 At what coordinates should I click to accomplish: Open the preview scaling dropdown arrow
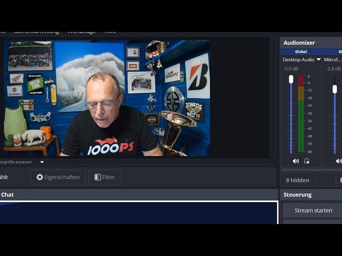(x=42, y=162)
